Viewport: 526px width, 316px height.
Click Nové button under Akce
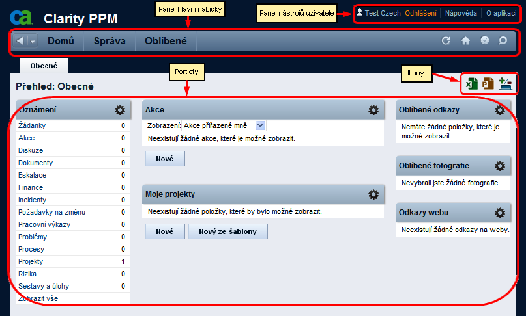[165, 159]
